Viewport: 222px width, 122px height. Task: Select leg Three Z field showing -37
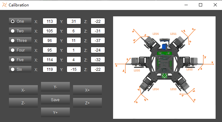(98, 40)
